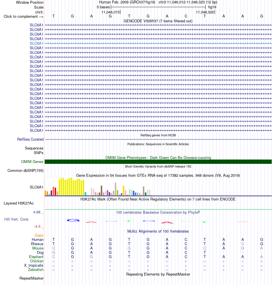Click the "RefSeq genes from NCBI" title
272x285 pixels.
158,135
